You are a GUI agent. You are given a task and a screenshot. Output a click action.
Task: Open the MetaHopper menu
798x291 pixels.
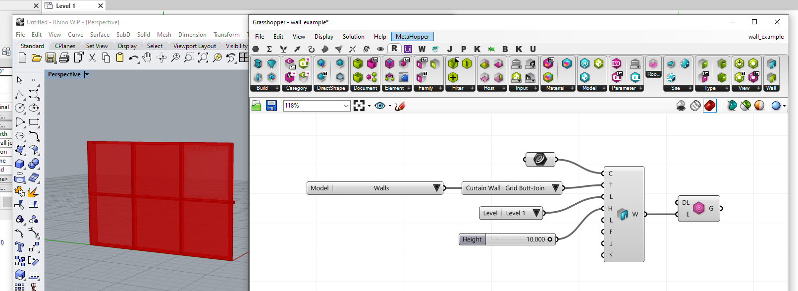(412, 37)
